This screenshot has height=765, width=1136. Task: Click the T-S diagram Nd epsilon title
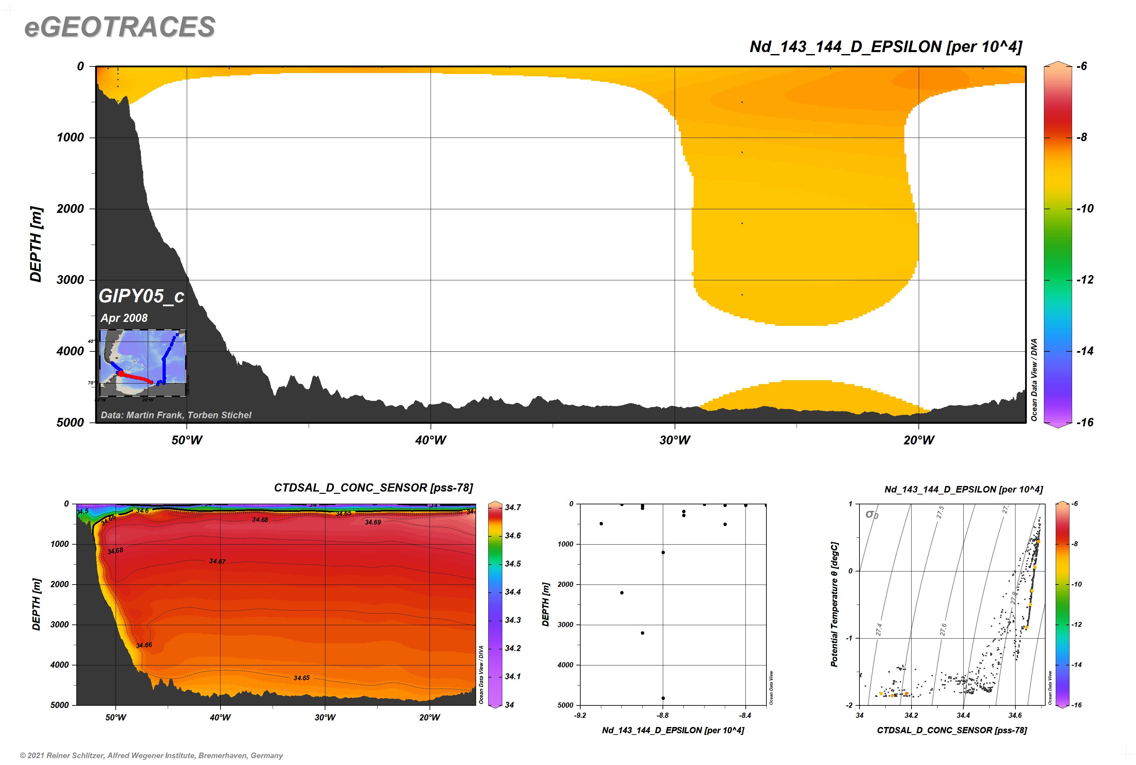964,489
